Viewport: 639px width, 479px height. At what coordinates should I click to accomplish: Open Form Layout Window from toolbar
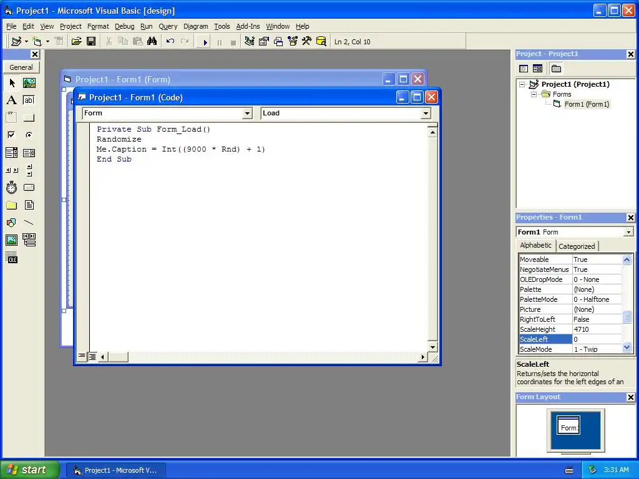point(278,42)
